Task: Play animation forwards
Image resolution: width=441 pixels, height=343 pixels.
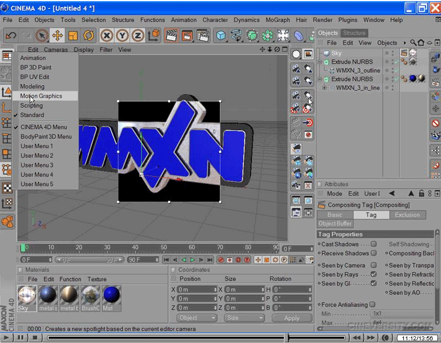Action: click(x=193, y=260)
